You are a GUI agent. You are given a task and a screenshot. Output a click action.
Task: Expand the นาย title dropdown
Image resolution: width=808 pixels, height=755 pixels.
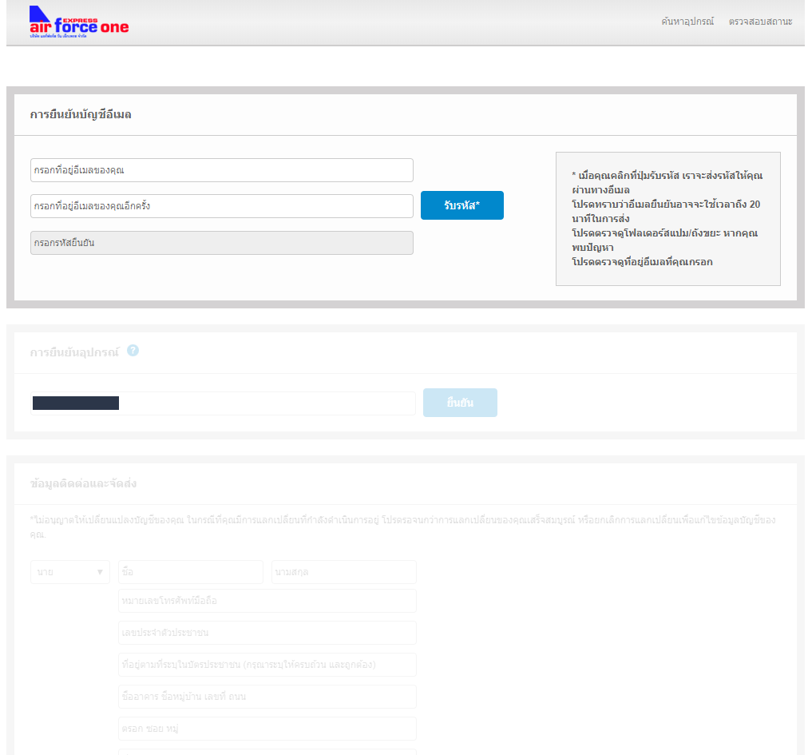click(x=70, y=572)
